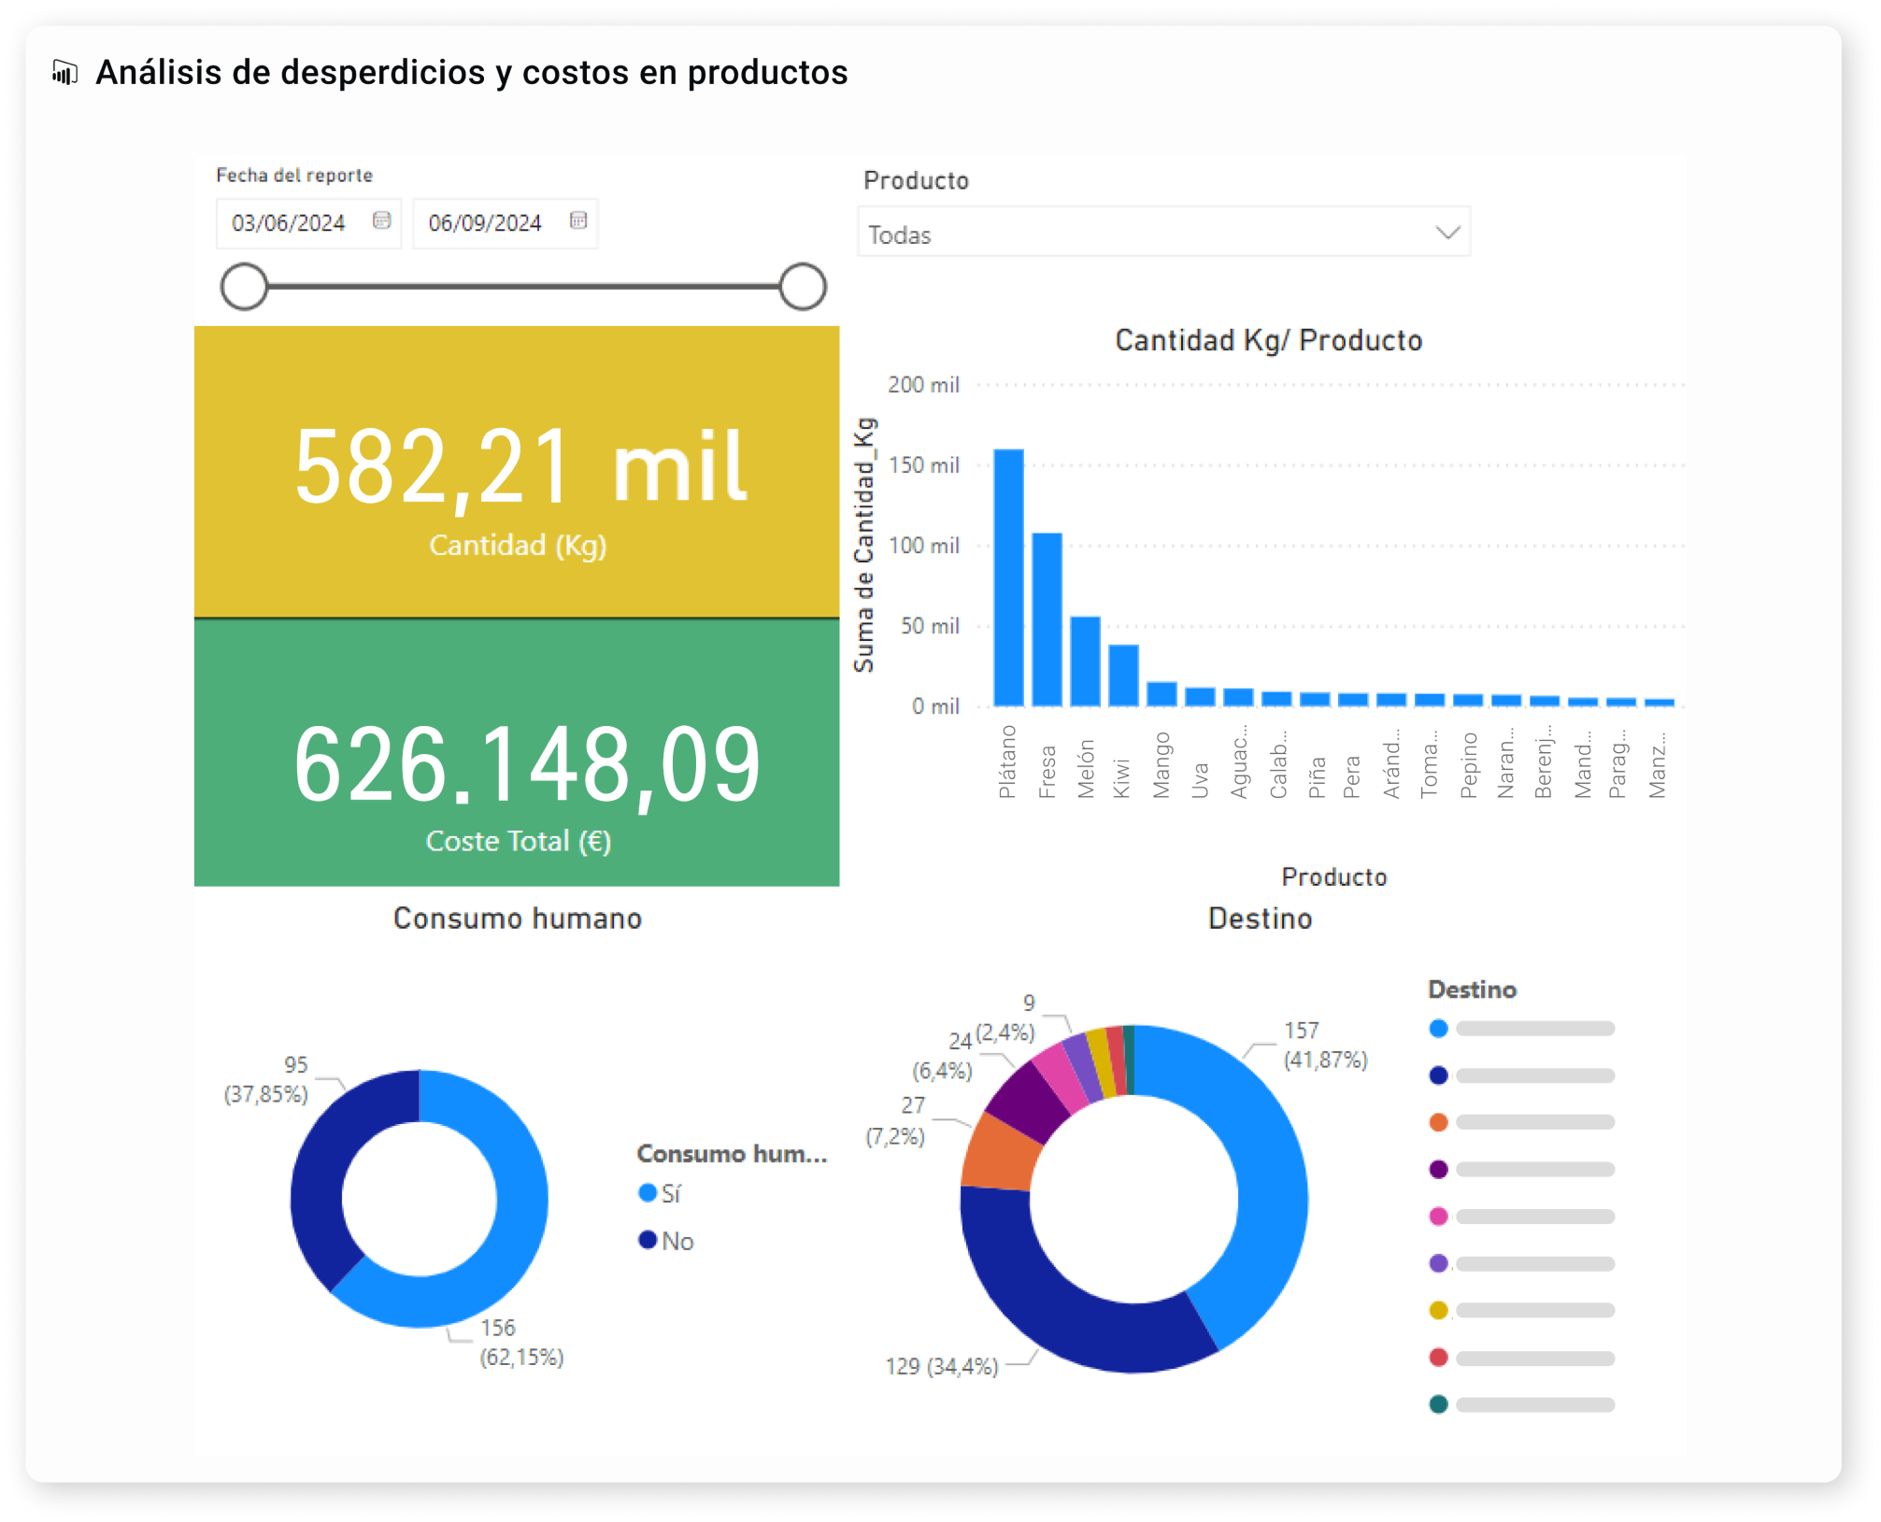Screen dimensions: 1881x1522
Task: Click the end date field 06/09/2024
Action: click(485, 223)
